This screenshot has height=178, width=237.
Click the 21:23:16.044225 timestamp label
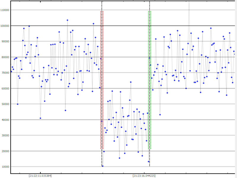(144, 176)
